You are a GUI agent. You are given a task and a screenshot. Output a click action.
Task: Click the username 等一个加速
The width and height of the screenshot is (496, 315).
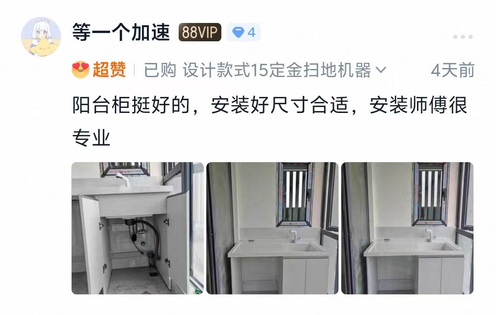point(121,32)
